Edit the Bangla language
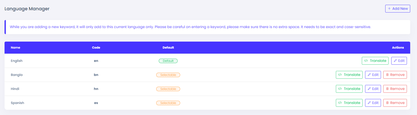 click(x=373, y=75)
